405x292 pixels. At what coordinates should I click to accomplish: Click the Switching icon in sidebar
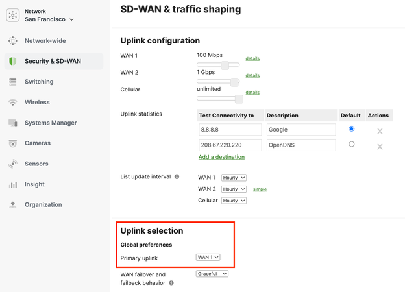(x=13, y=82)
